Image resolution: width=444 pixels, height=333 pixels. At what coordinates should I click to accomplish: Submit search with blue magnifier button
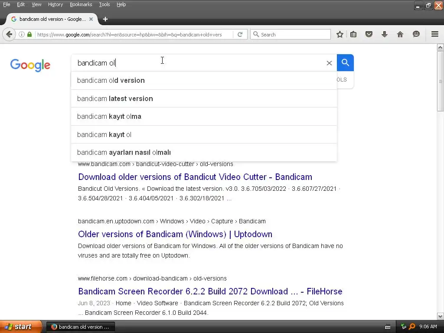click(345, 62)
